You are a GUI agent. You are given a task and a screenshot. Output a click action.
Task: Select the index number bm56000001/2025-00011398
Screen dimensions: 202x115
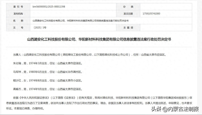click(x=49, y=7)
